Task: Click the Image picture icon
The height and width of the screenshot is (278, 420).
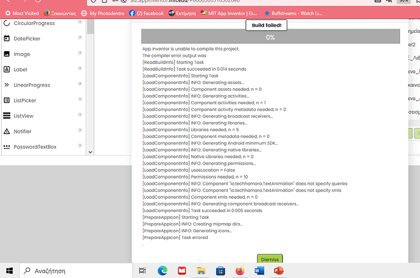Action: click(x=7, y=54)
